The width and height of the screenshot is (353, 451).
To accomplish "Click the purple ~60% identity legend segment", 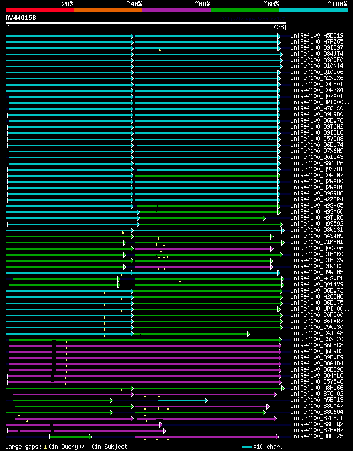I will click(176, 10).
